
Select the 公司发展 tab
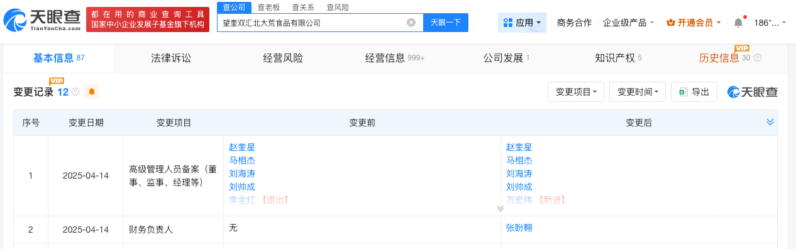507,58
